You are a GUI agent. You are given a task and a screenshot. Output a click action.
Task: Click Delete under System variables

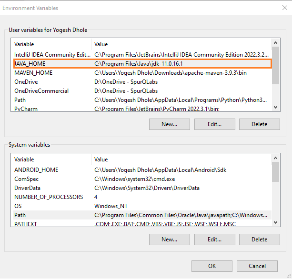tap(260, 239)
